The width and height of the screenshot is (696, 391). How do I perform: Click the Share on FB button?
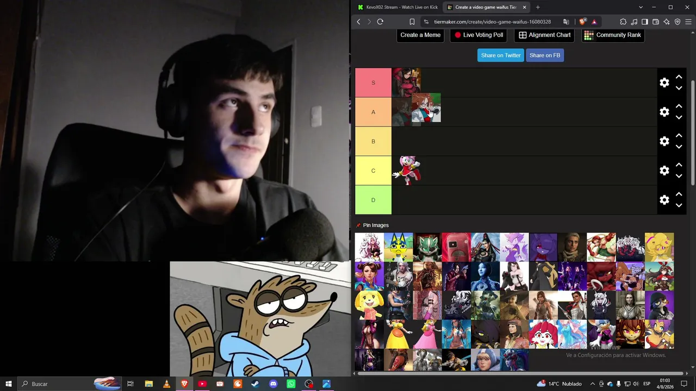545,55
